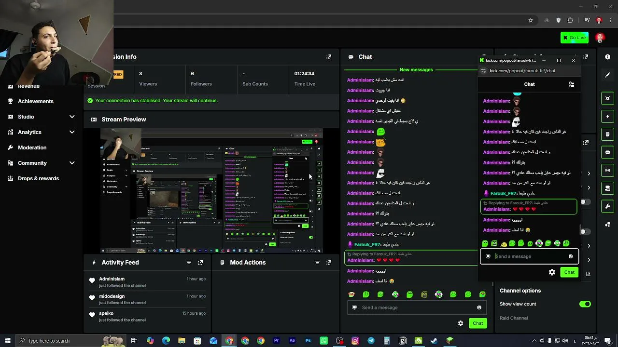Expand the Analytics sidebar section
The height and width of the screenshot is (347, 618).
72,132
